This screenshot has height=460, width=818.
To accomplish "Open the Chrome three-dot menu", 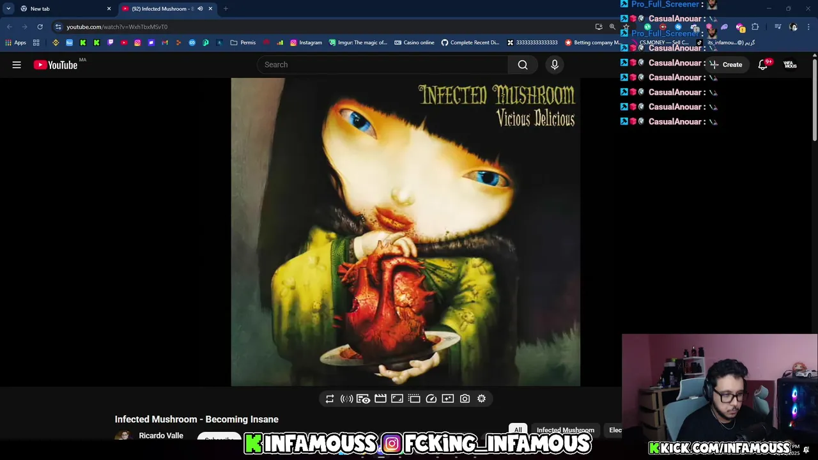I will pyautogui.click(x=809, y=27).
